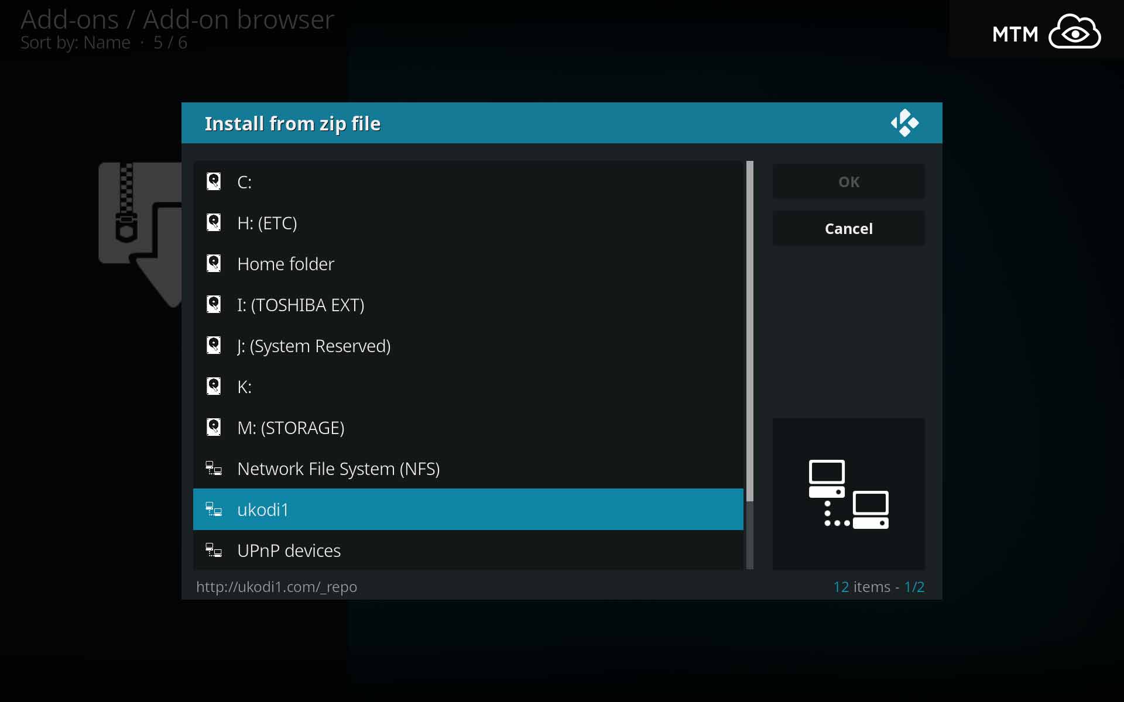Dismiss dialog with Cancel button
Screen dimensions: 1124x702
click(849, 228)
